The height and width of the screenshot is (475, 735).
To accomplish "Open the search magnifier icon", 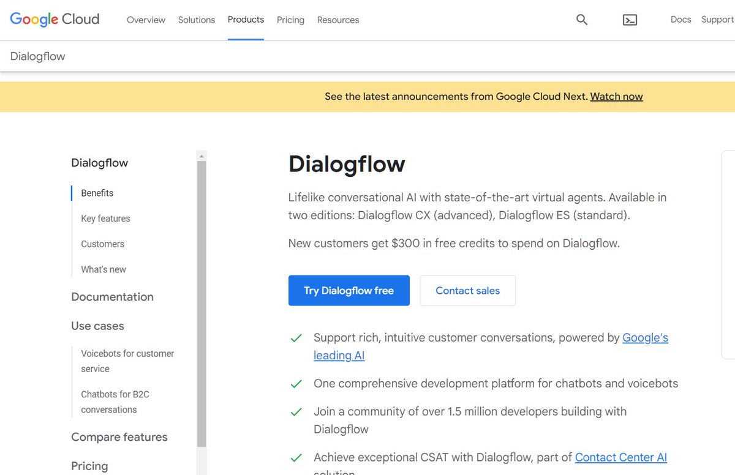I will [x=582, y=20].
